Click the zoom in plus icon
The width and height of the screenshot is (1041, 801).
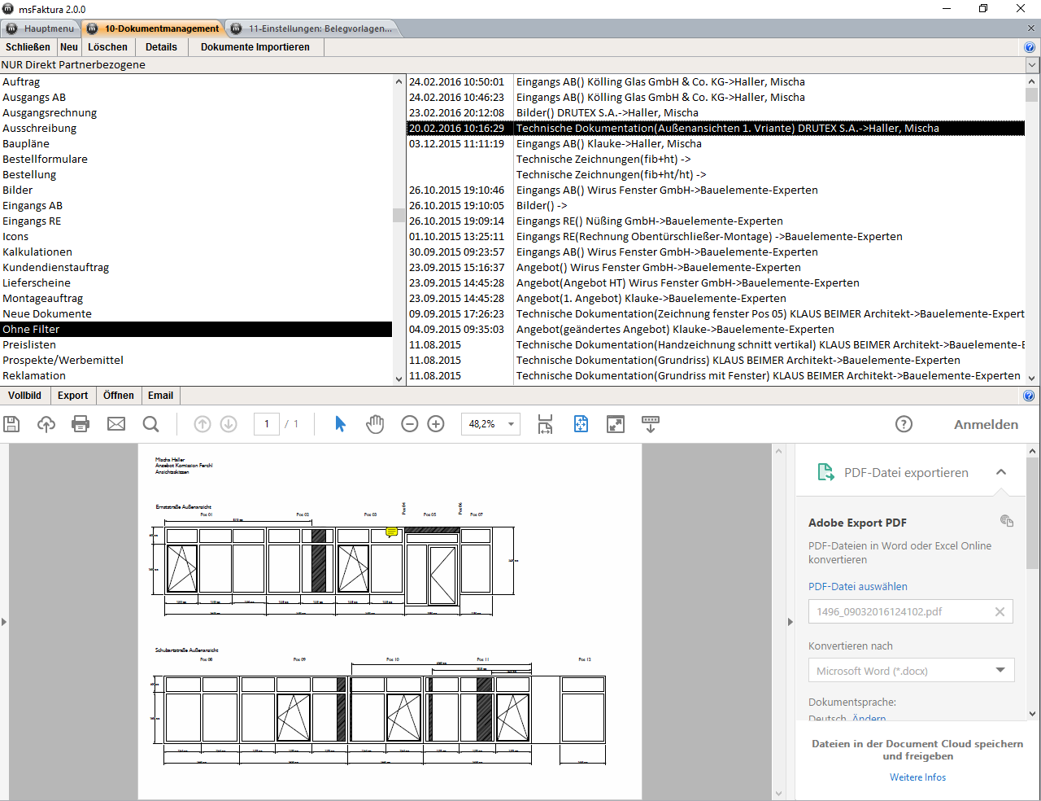point(436,424)
